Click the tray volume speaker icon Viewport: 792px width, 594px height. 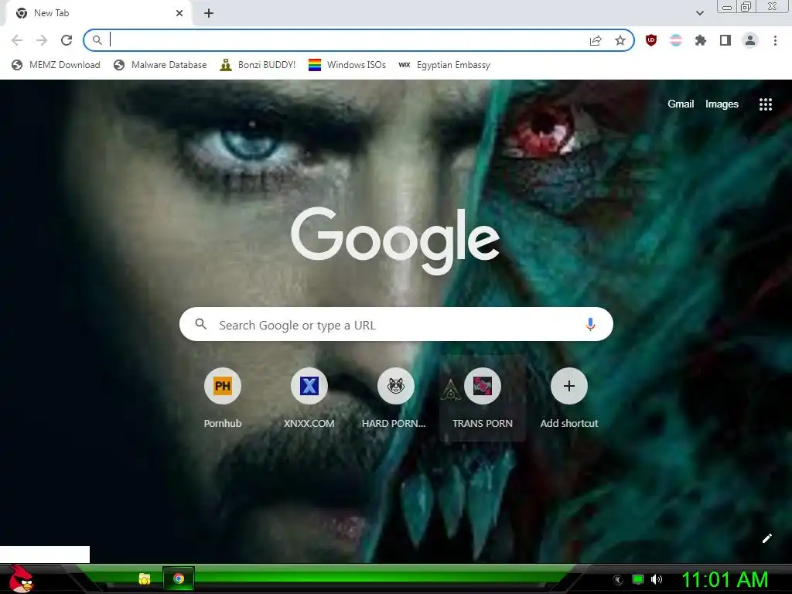pos(657,579)
